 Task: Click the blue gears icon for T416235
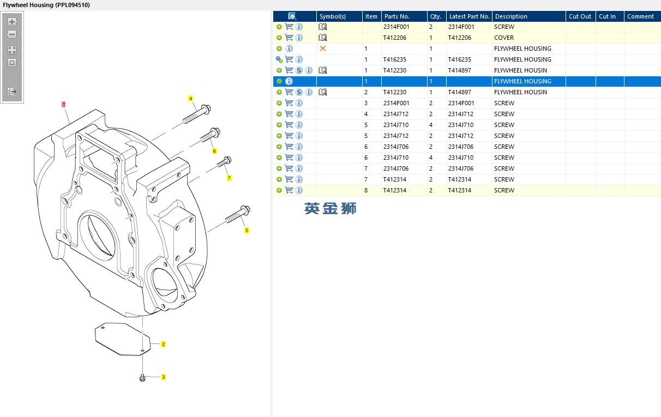pyautogui.click(x=279, y=59)
